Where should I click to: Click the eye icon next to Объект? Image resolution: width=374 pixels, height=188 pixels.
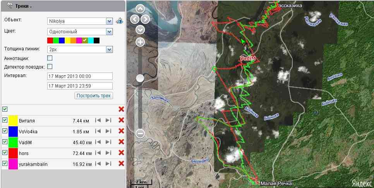click(x=120, y=21)
